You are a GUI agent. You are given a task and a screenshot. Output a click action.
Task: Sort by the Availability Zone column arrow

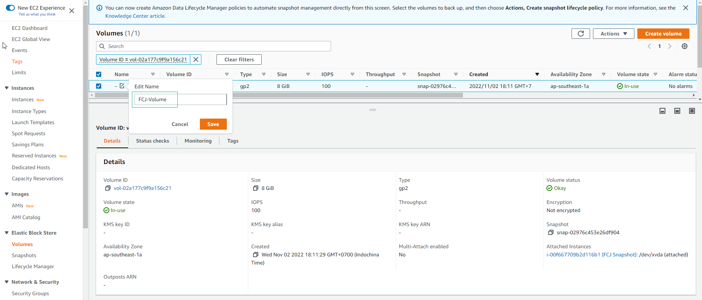604,74
